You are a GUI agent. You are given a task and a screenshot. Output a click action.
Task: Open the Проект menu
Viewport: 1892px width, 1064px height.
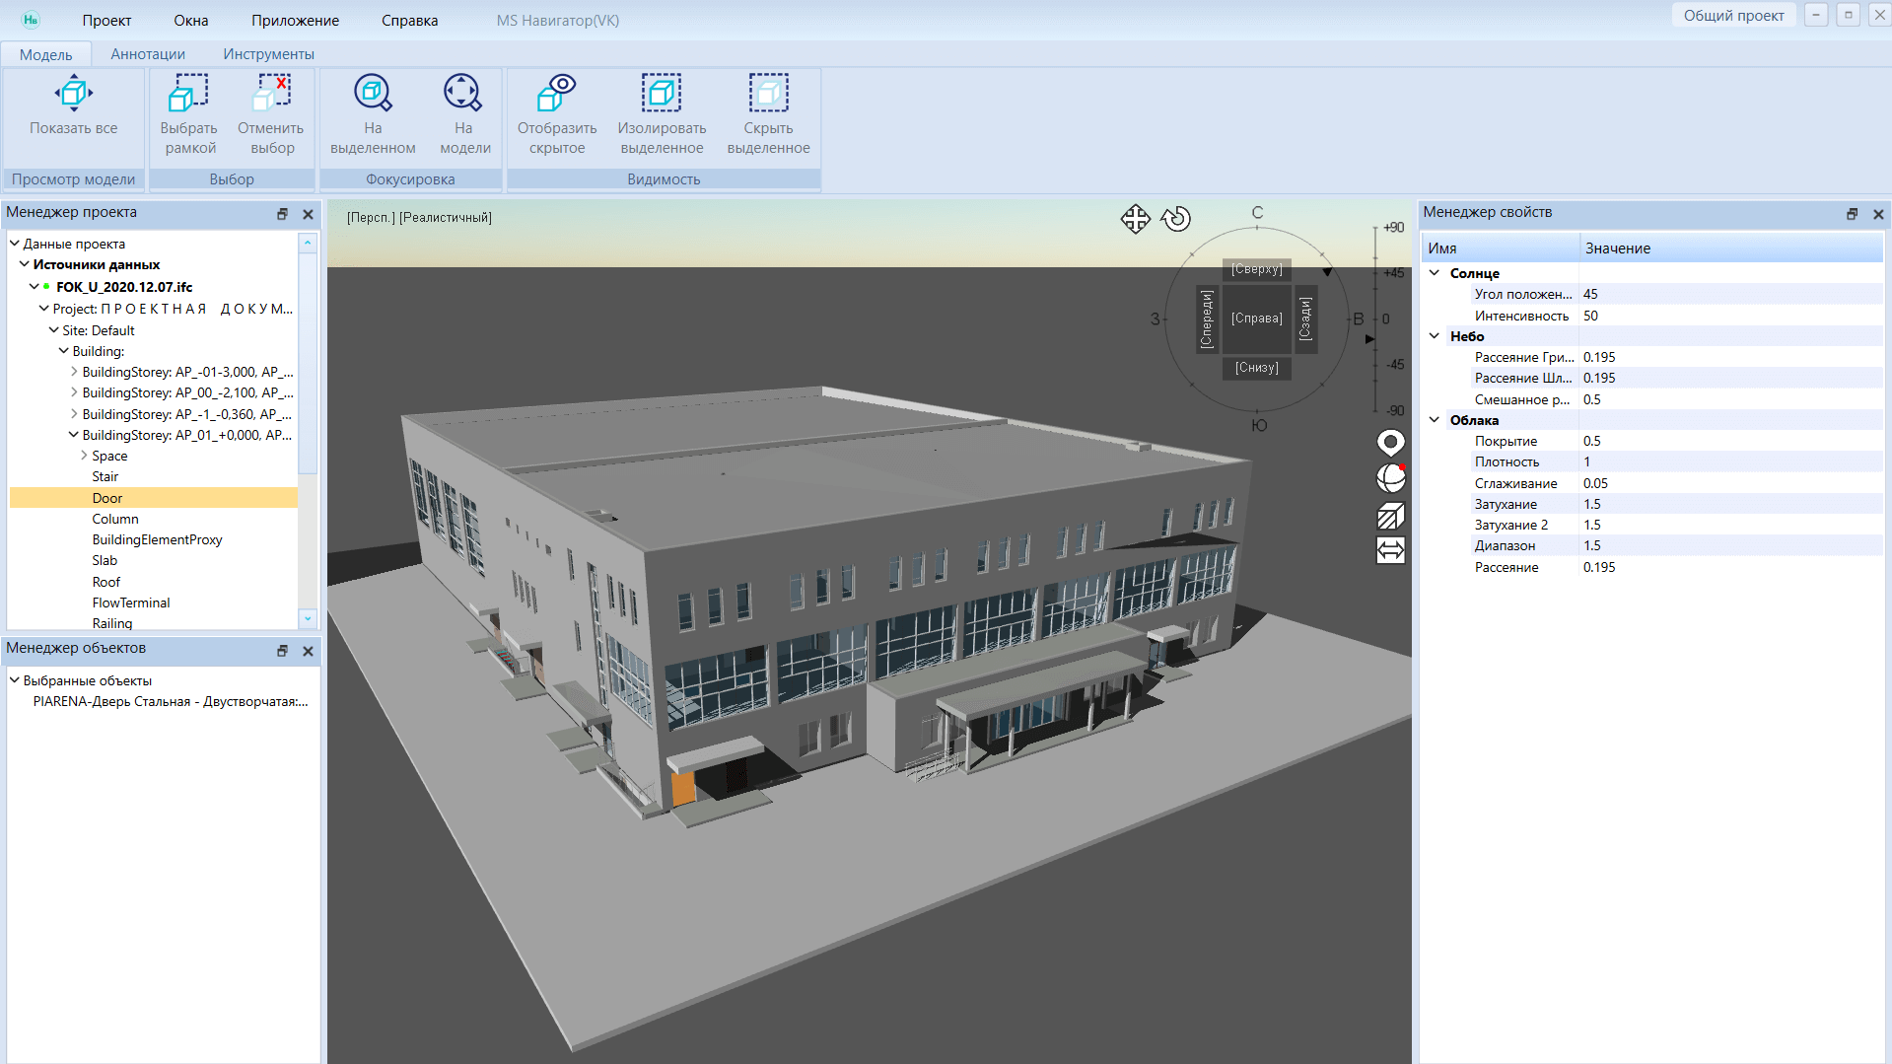click(x=106, y=21)
